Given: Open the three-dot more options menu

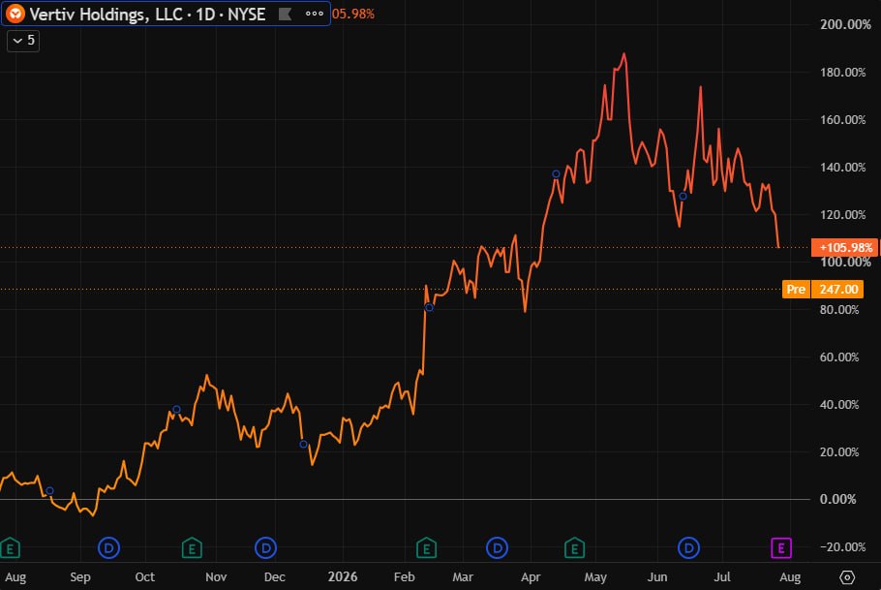Looking at the screenshot, I should (x=314, y=14).
